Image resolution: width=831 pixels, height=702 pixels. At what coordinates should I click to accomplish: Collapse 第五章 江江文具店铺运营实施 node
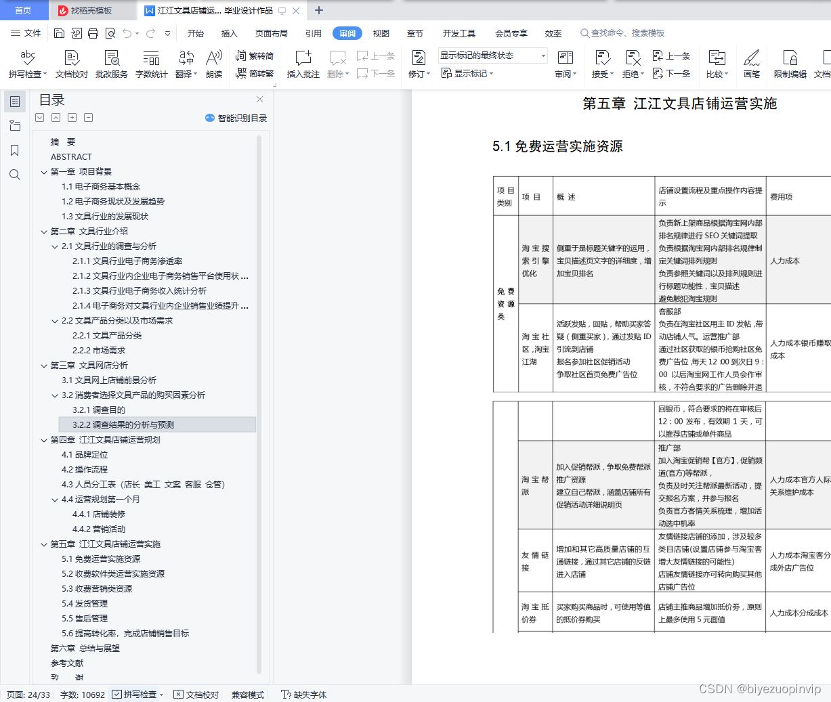(44, 544)
